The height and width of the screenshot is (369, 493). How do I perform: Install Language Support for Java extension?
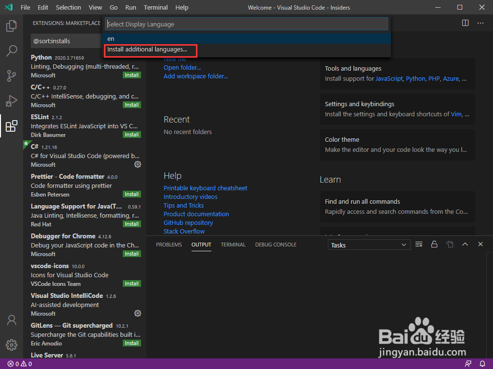(132, 224)
